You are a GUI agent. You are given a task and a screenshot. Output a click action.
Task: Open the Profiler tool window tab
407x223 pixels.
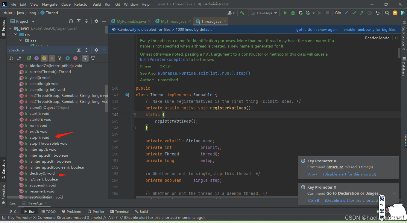coord(96,211)
